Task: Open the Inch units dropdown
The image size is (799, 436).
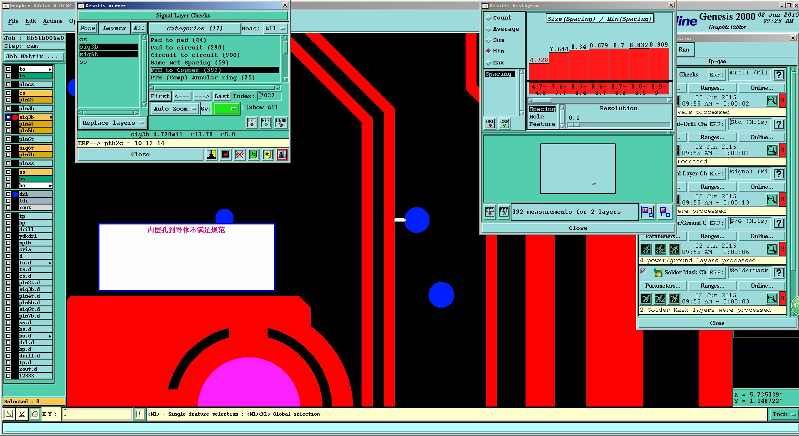Action: (x=783, y=414)
